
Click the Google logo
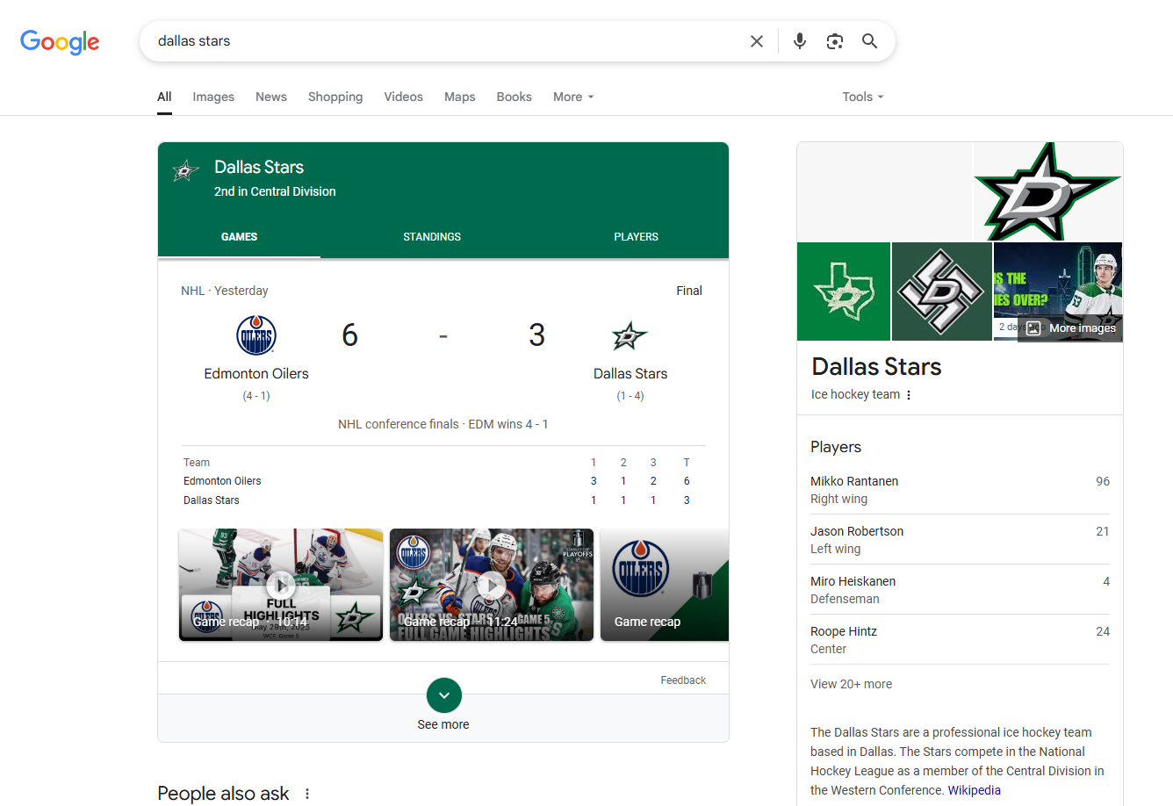(60, 41)
